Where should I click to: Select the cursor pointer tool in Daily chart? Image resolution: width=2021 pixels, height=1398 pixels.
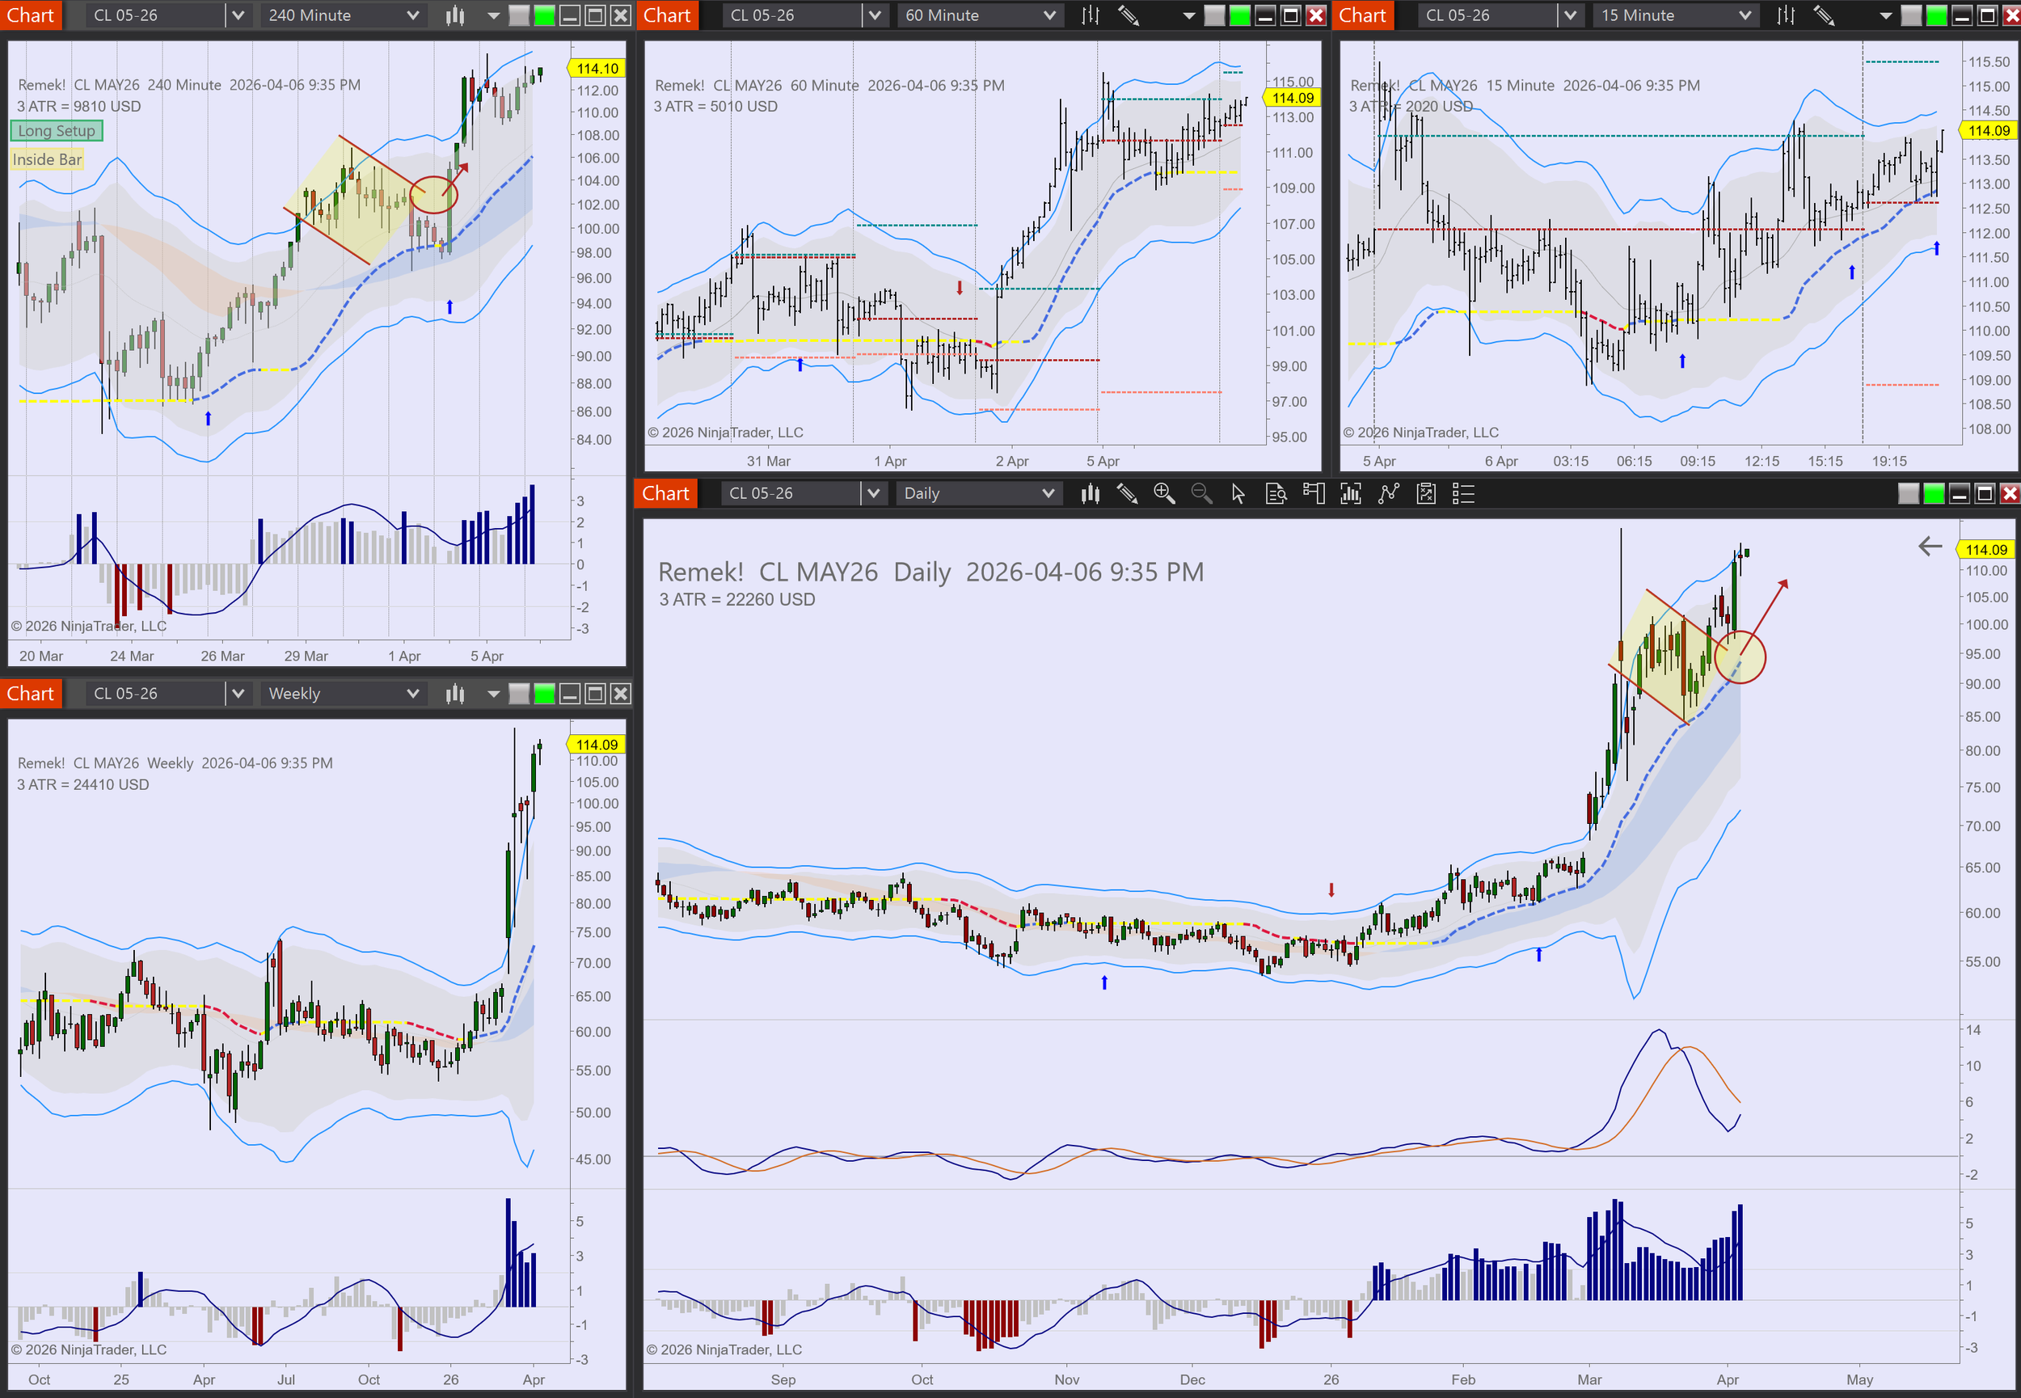[x=1238, y=493]
